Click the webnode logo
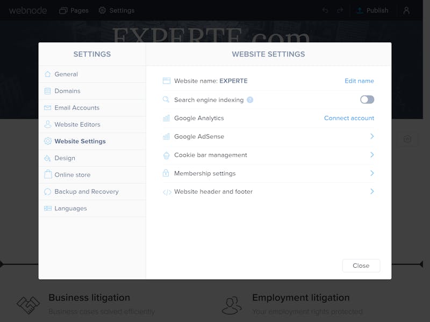The image size is (430, 322). click(x=28, y=10)
